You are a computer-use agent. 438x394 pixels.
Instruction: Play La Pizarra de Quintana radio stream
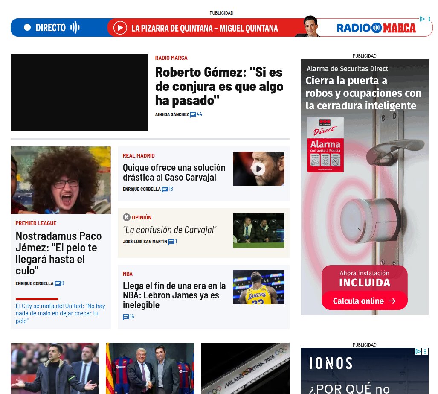point(120,28)
